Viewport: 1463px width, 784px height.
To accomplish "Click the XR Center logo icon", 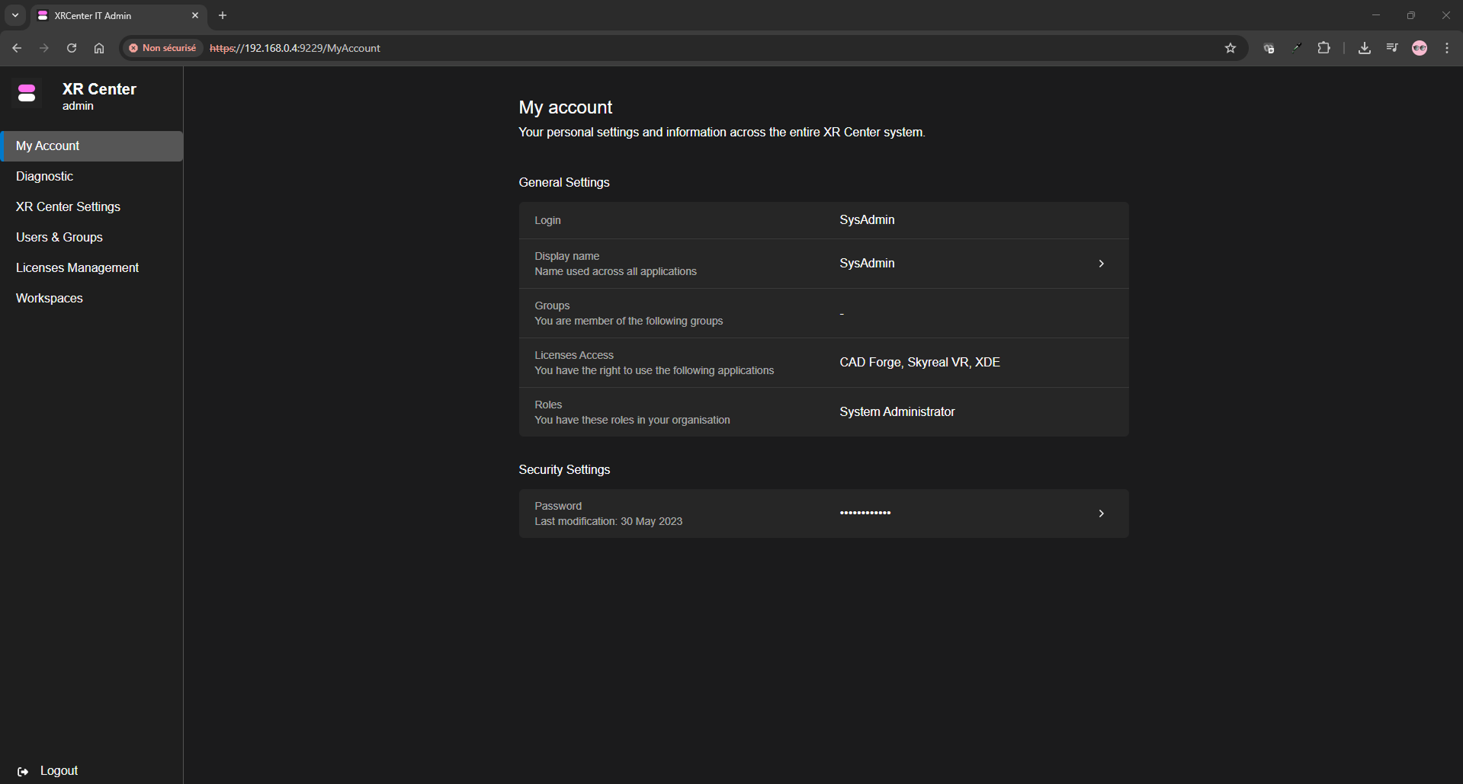I will click(x=27, y=94).
